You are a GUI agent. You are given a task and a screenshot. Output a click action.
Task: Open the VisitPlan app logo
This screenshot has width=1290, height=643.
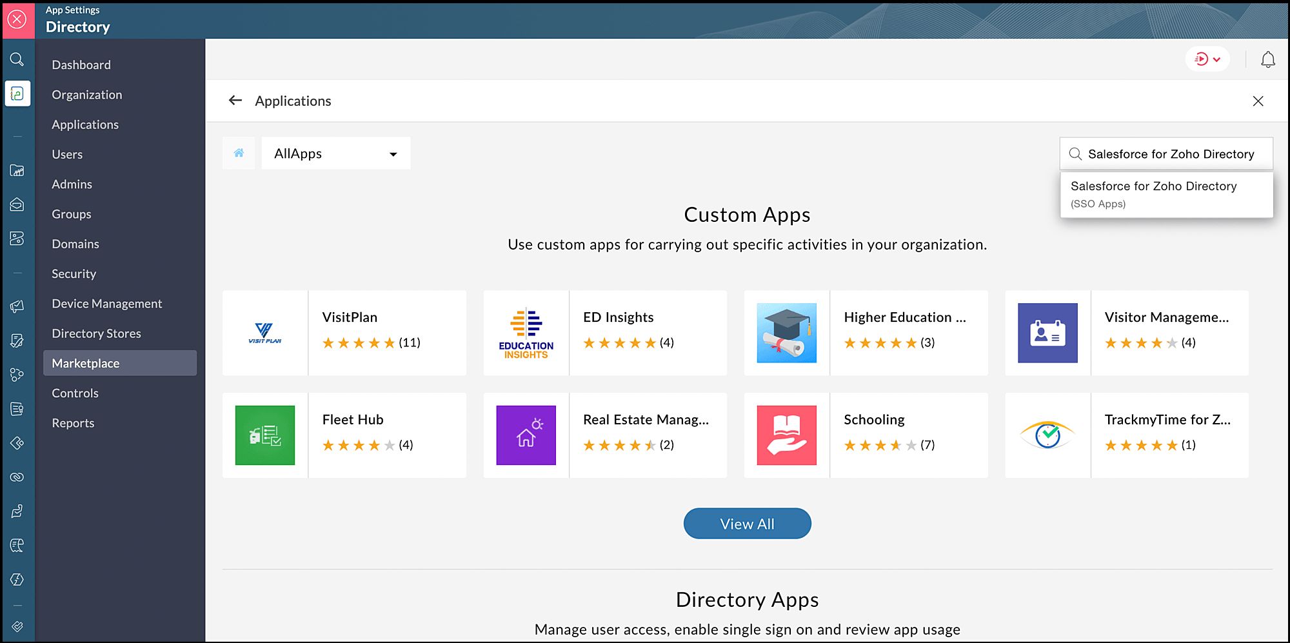click(265, 333)
